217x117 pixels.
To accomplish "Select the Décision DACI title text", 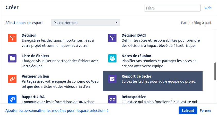I will click(133, 35).
